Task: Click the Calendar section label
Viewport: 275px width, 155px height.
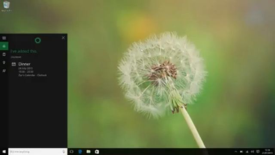Action: (16, 57)
